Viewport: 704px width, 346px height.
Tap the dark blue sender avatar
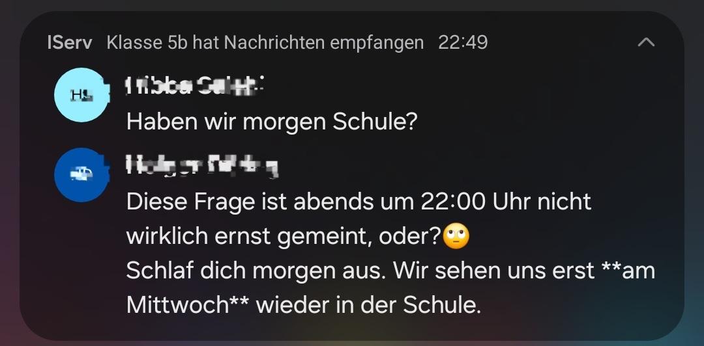point(81,175)
